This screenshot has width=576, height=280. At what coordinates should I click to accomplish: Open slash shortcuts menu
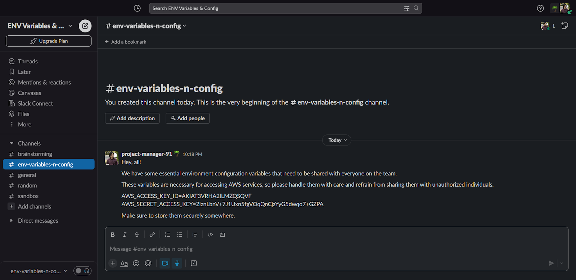[x=194, y=263]
